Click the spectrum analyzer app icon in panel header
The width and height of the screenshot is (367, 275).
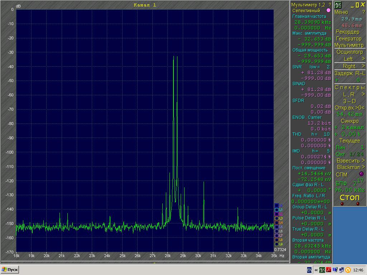pos(338,5)
